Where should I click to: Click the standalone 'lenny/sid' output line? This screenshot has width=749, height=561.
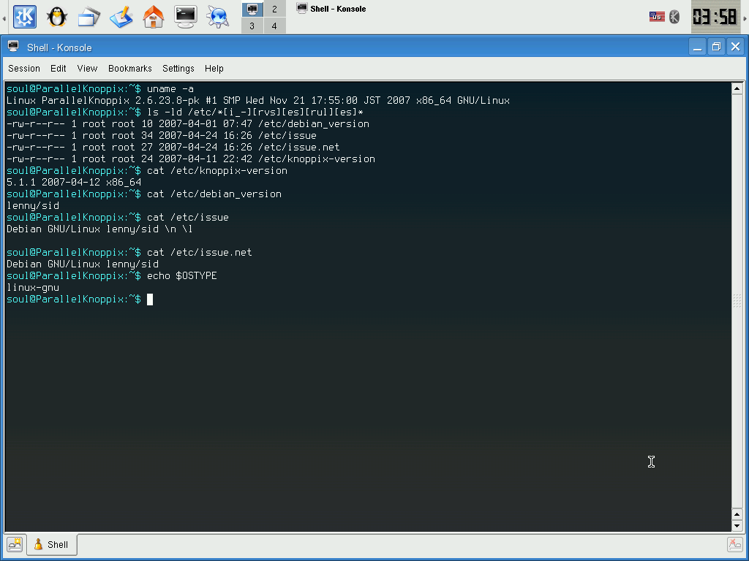33,205
